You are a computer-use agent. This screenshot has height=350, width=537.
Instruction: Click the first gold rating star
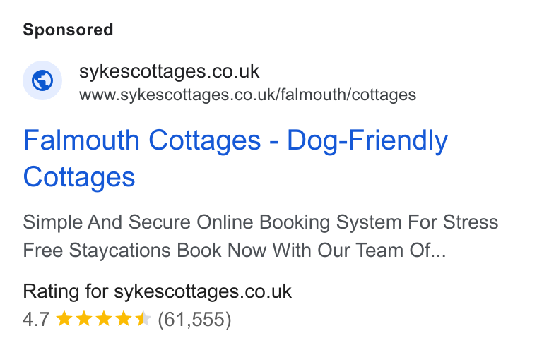pos(64,319)
